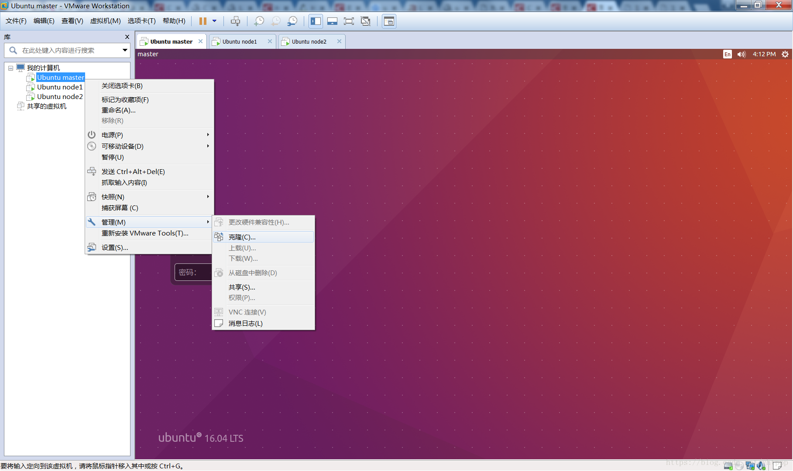
Task: Choose 关闭选项卡(B) in context menu
Action: point(150,85)
